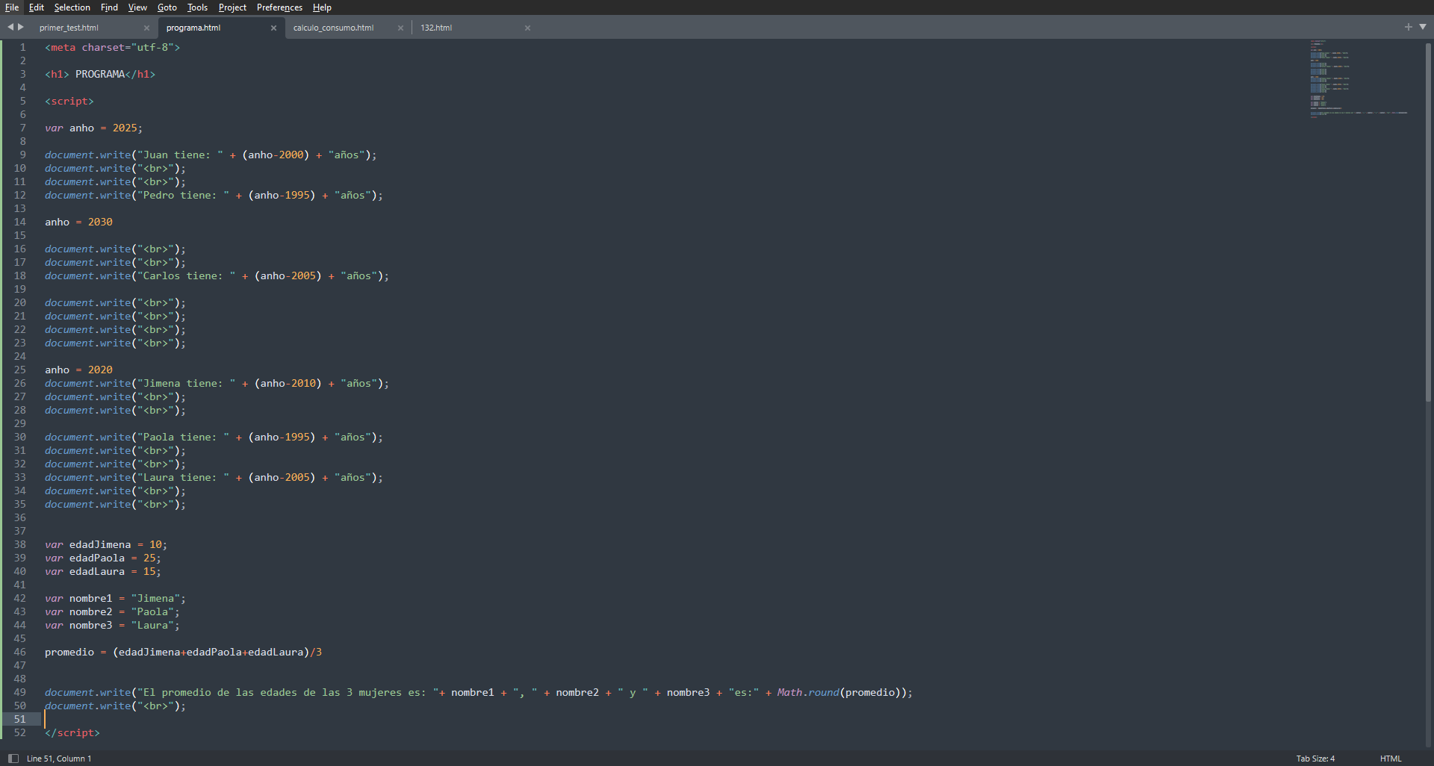Select the programa.html tab

click(193, 28)
